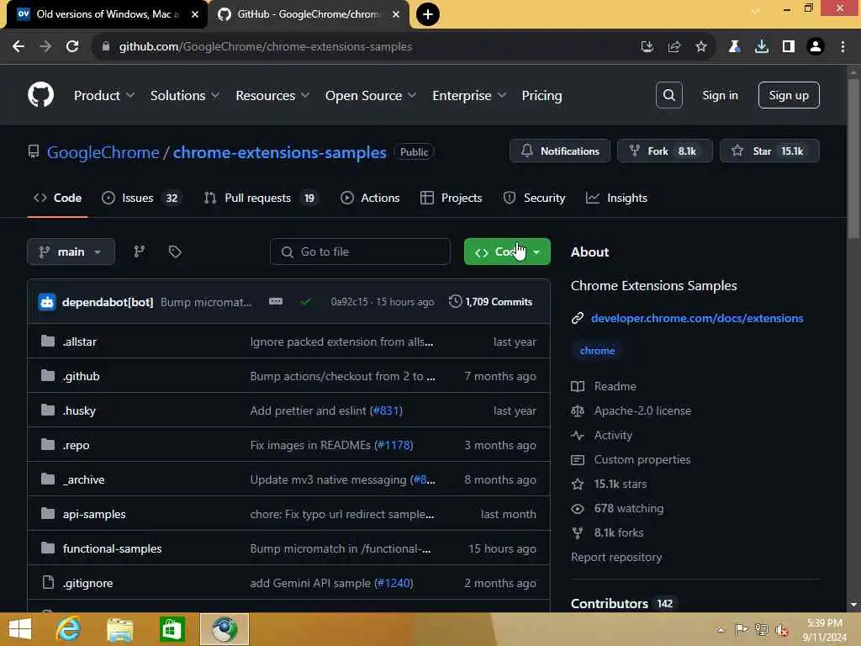
Task: Open the Pull requests tab
Action: pos(261,198)
